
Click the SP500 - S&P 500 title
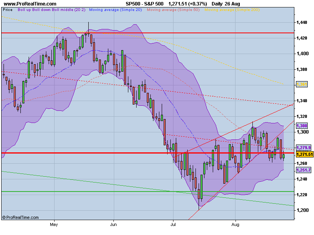(x=144, y=4)
